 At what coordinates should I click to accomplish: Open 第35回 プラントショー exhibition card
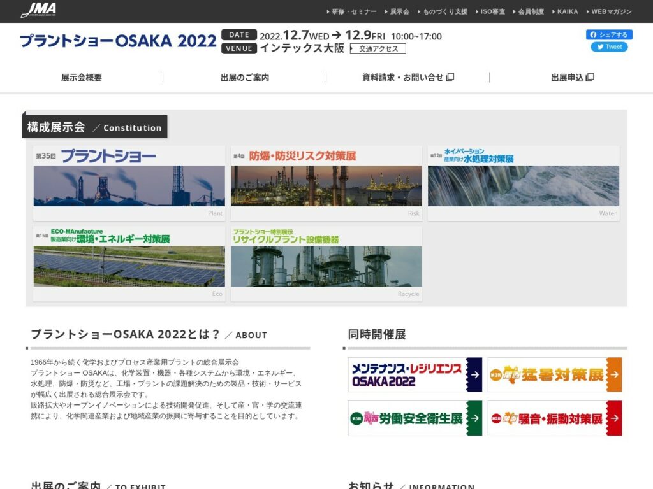[129, 183]
